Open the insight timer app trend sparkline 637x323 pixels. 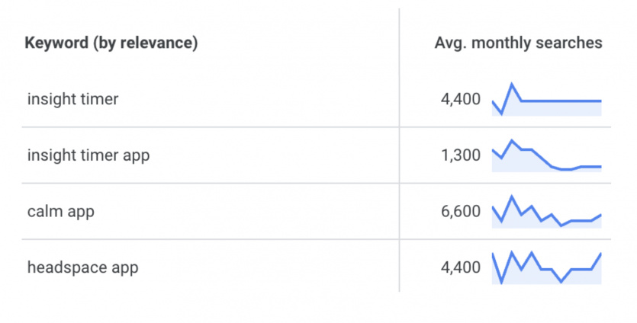point(547,156)
